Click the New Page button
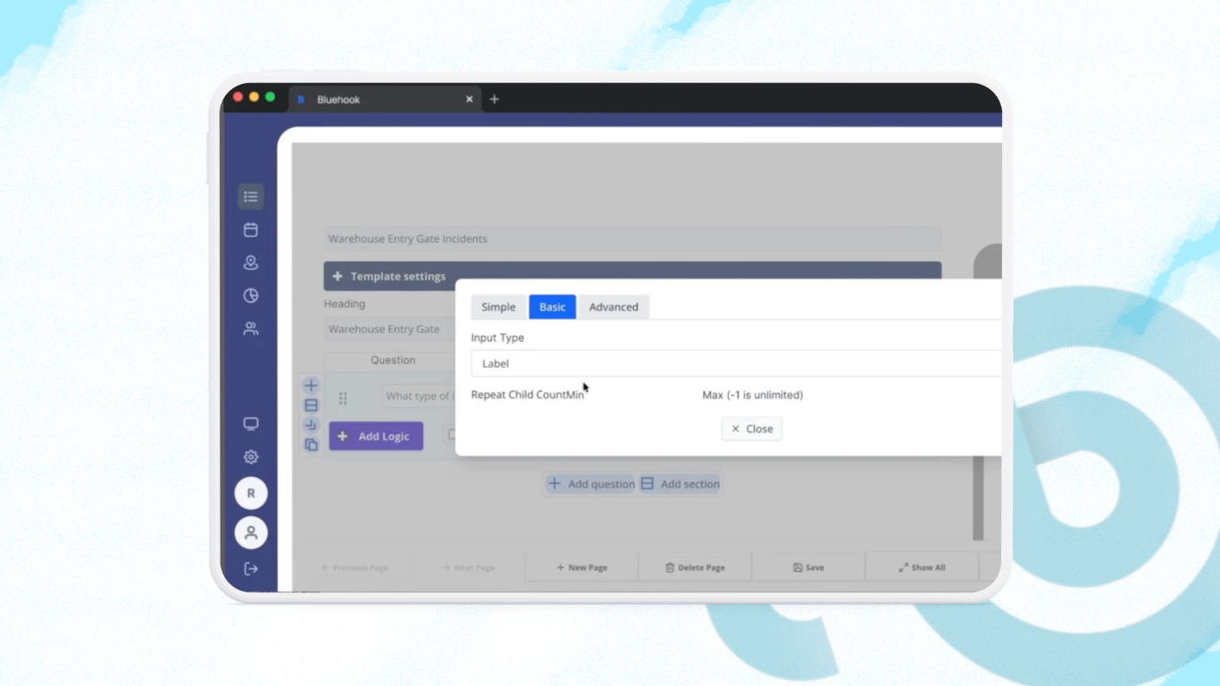The height and width of the screenshot is (686, 1220). (x=581, y=567)
